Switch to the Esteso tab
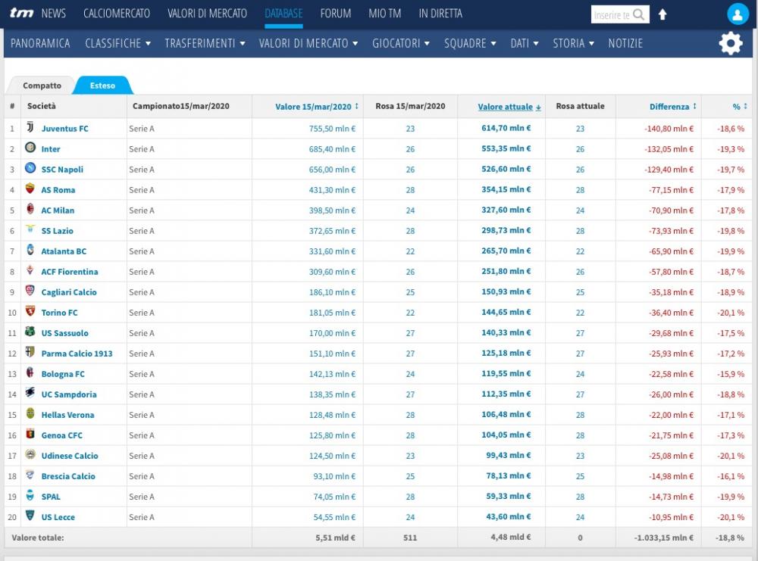 click(x=102, y=86)
